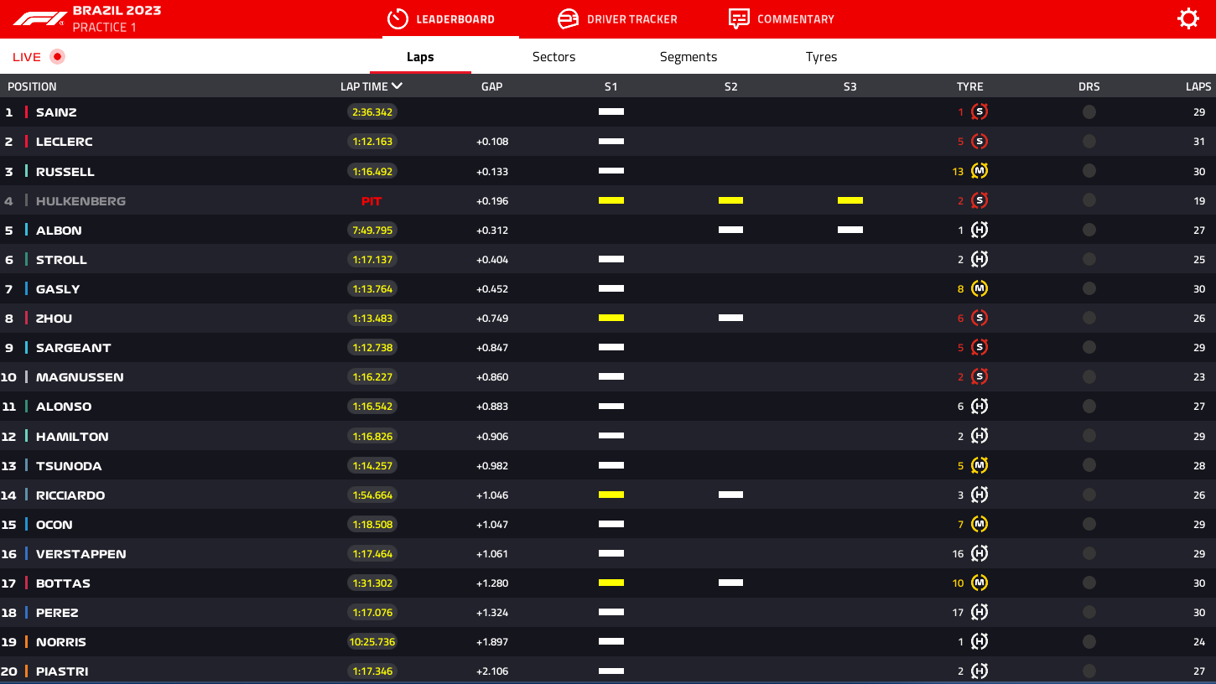
Task: Click Norris's hard tyre icon
Action: [979, 641]
